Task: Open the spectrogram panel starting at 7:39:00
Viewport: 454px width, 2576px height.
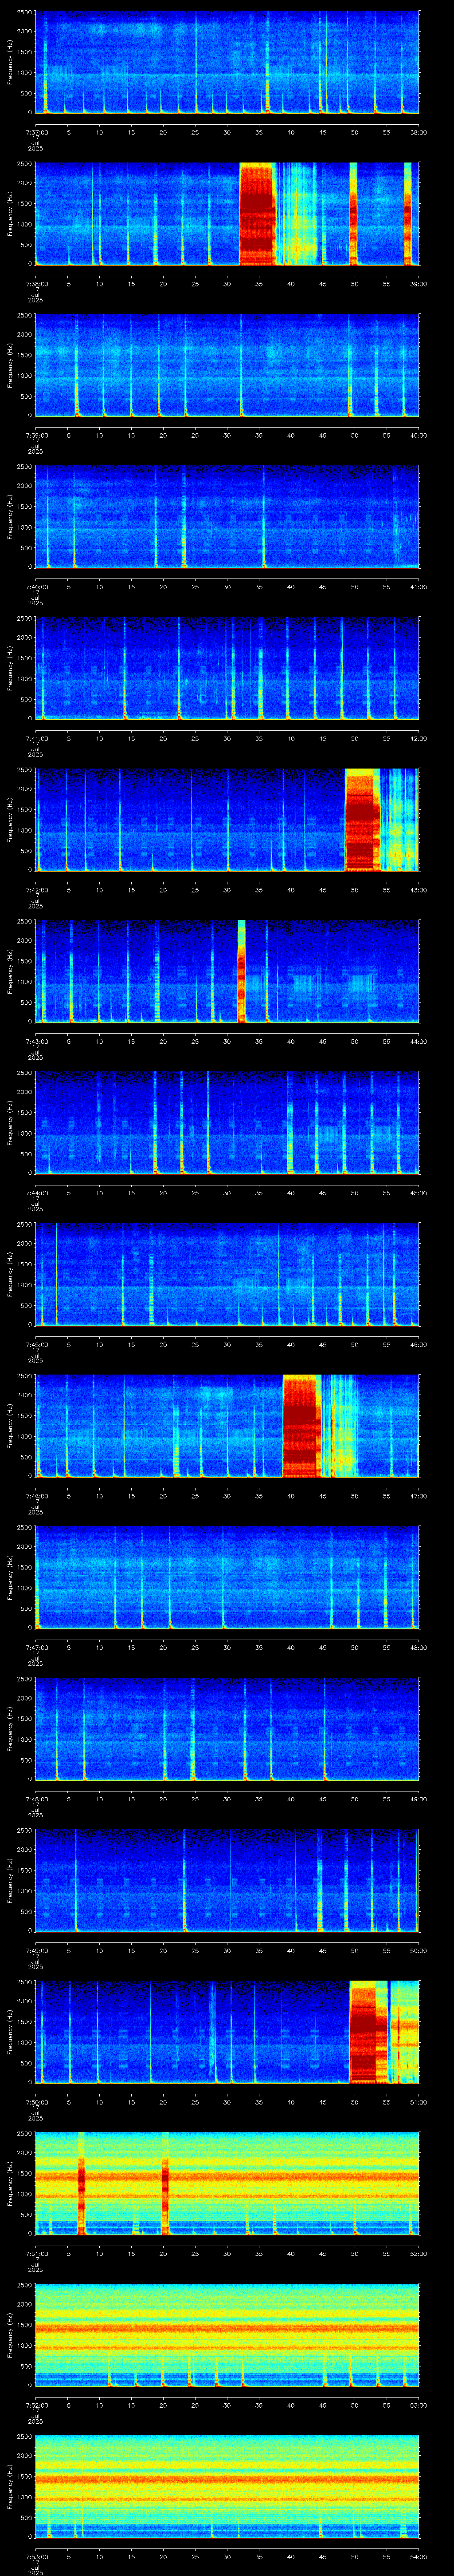Action: [227, 365]
